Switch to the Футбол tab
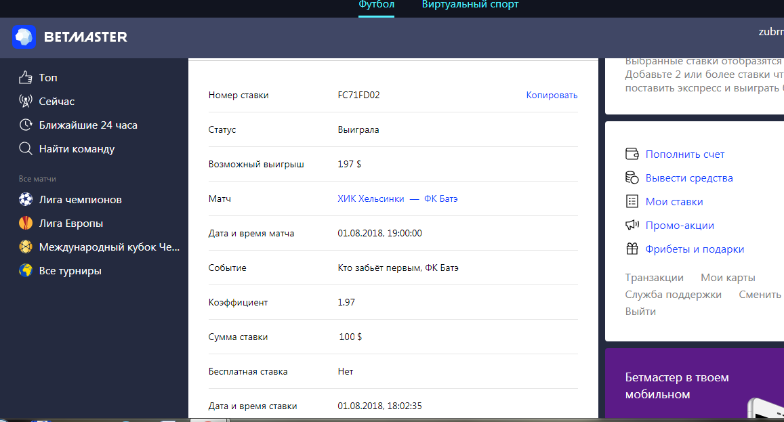 click(376, 5)
